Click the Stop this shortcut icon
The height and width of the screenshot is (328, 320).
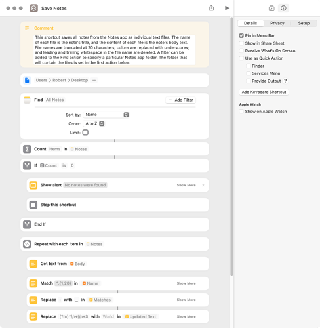pos(33,205)
